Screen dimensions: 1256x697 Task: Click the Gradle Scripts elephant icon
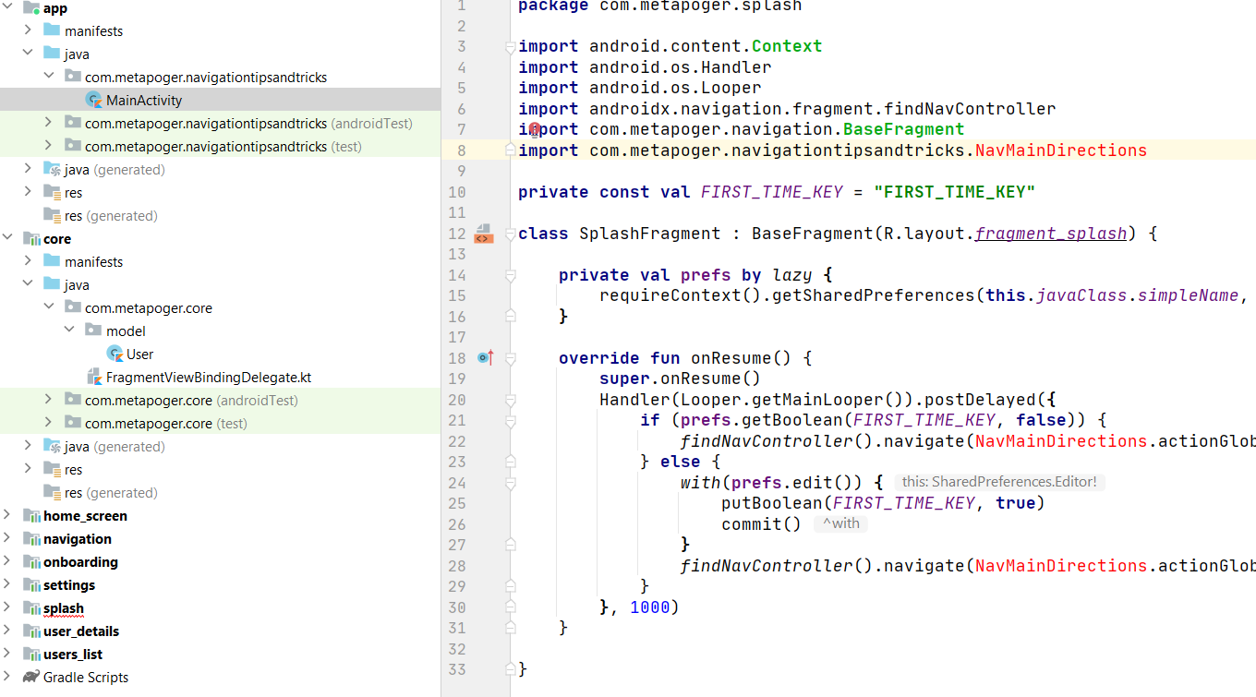tap(30, 677)
